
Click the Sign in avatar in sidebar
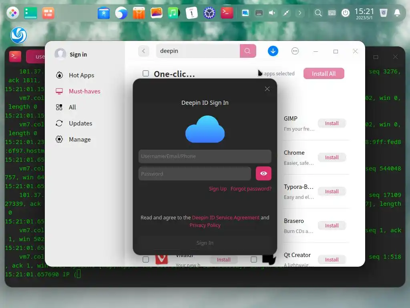60,54
